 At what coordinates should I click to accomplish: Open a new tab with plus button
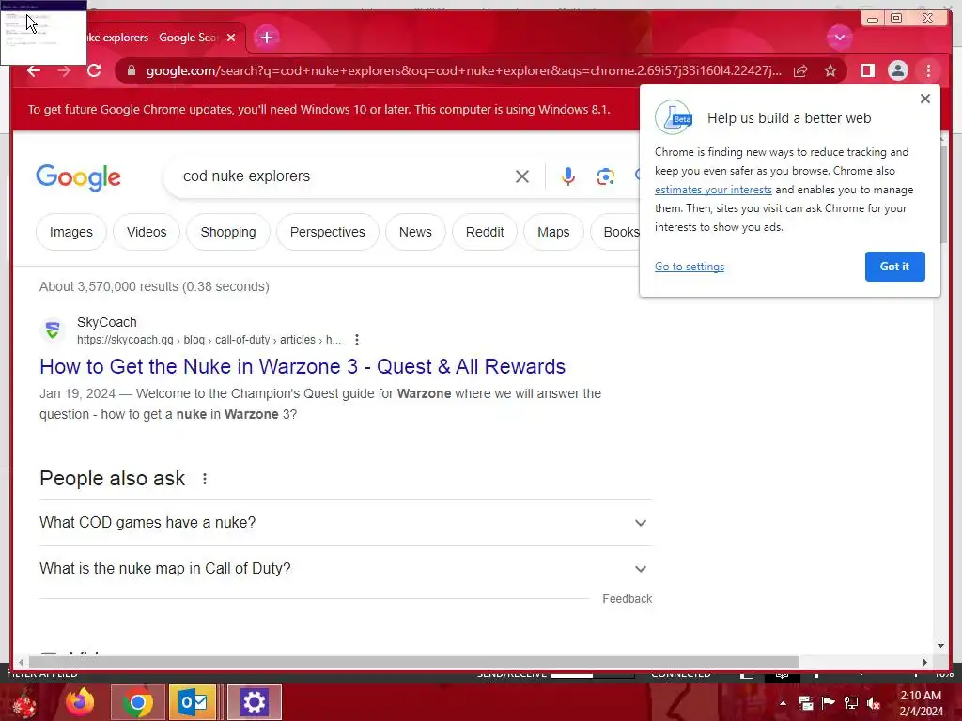click(266, 38)
